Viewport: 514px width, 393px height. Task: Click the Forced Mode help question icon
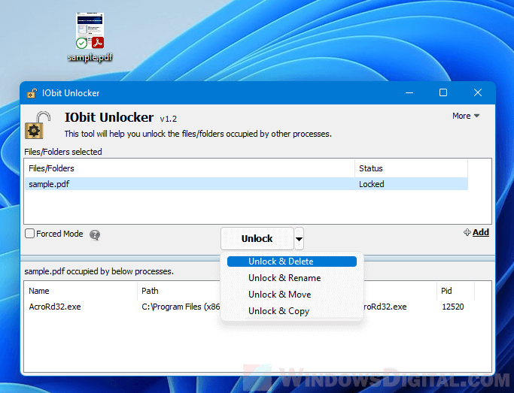pyautogui.click(x=95, y=234)
